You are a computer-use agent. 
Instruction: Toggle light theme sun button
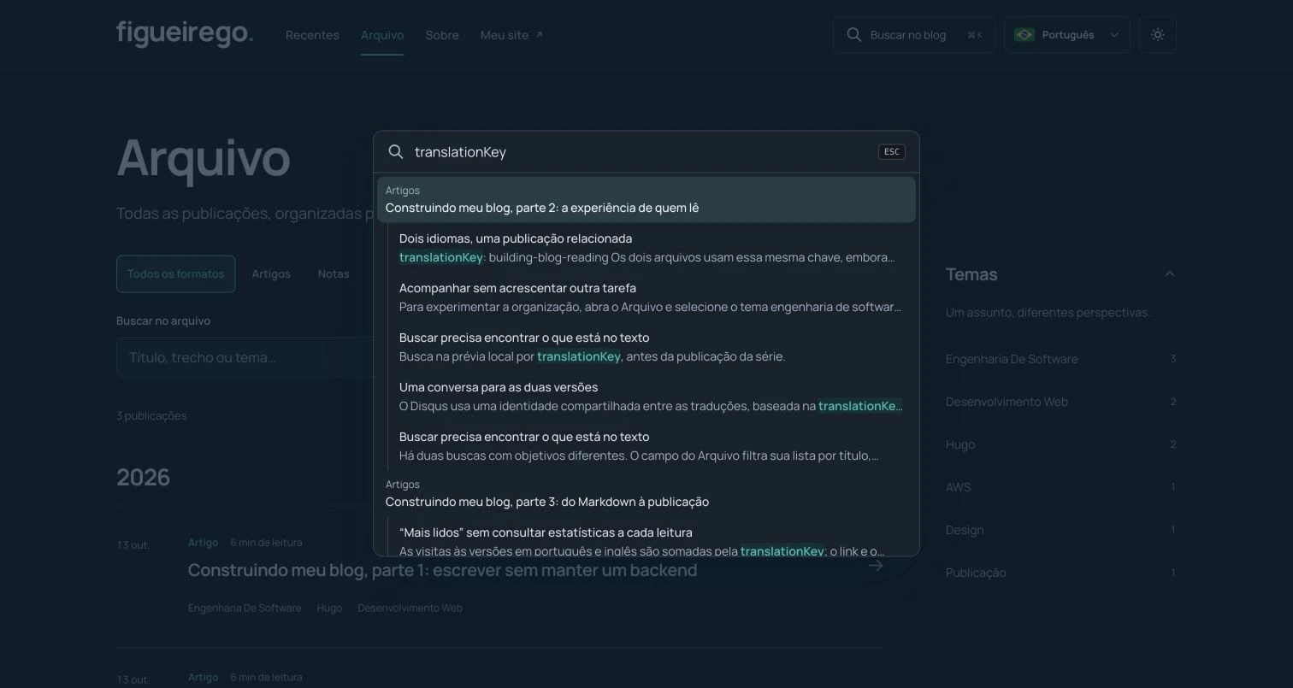(x=1158, y=35)
